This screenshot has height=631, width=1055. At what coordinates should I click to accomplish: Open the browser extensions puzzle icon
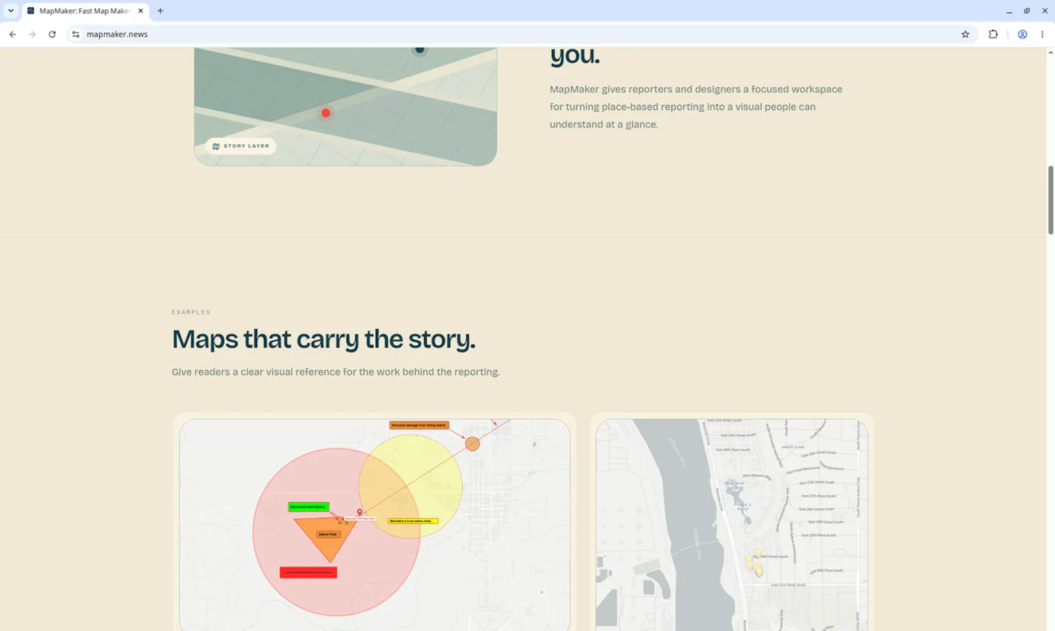pos(993,34)
